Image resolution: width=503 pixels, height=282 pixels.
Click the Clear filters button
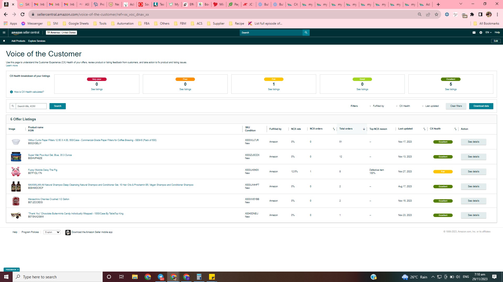click(x=456, y=106)
